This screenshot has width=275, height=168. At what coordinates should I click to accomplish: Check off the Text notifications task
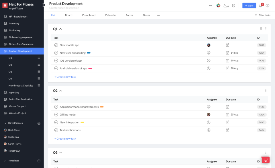(56, 130)
